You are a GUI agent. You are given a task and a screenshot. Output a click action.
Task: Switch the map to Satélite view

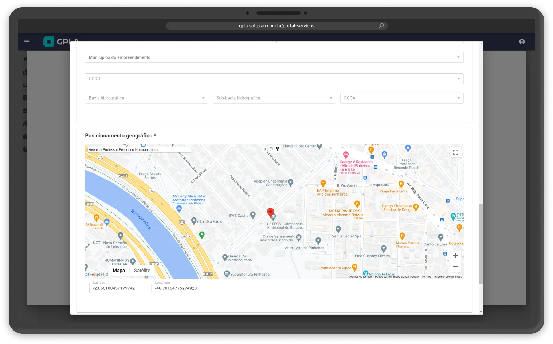[142, 271]
